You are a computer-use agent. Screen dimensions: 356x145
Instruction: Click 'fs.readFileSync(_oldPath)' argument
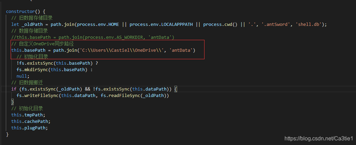pyautogui.click(x=133, y=96)
